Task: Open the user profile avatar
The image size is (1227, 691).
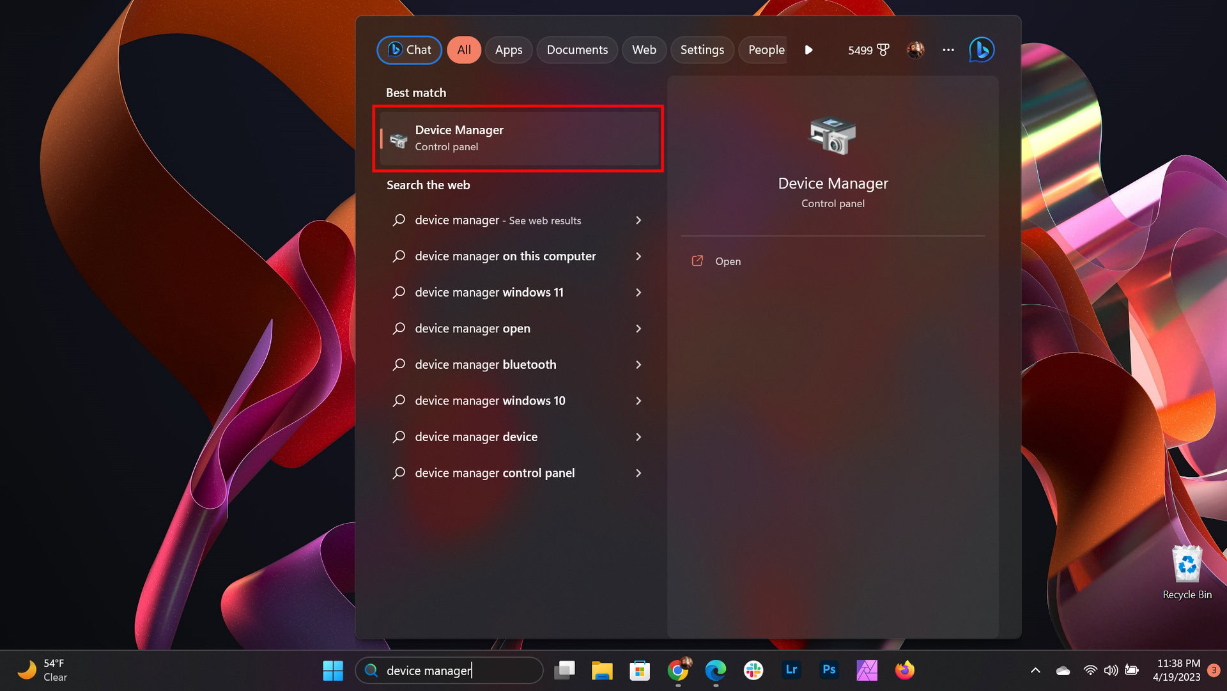Action: coord(915,50)
